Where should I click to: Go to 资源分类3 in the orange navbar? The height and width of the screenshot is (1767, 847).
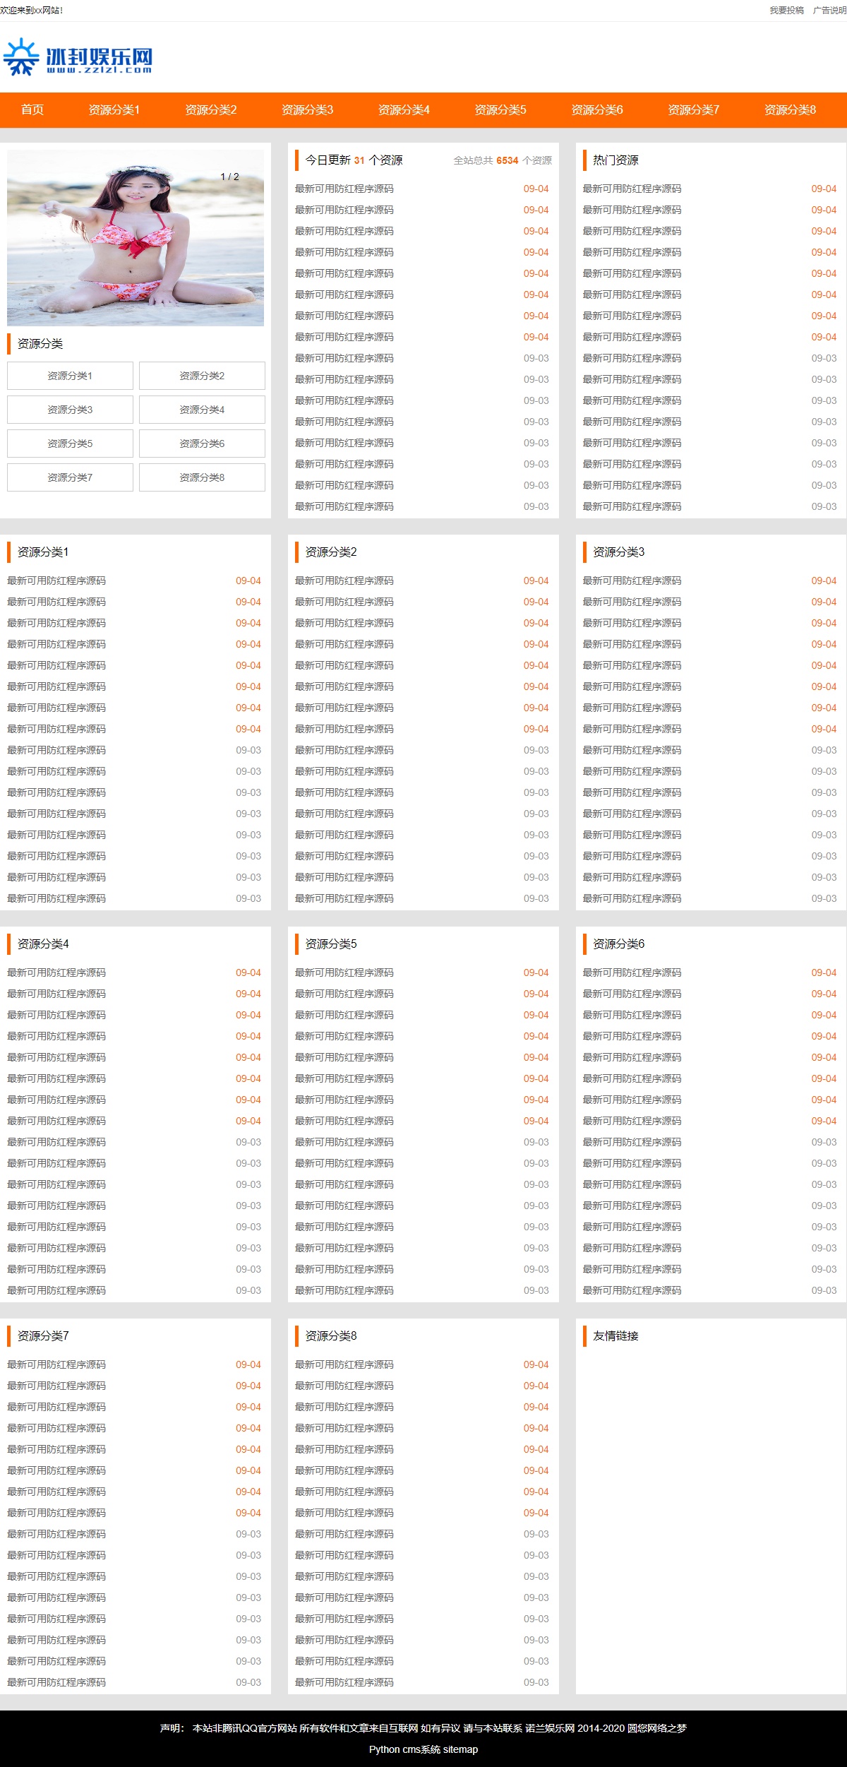[307, 109]
